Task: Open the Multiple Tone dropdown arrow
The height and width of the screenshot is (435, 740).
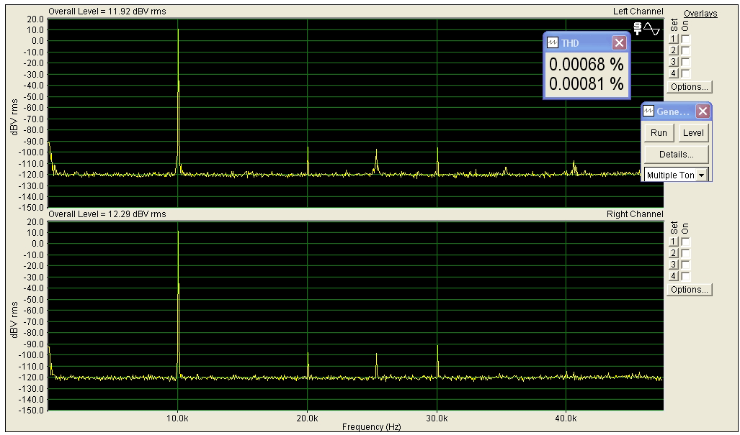Action: click(701, 175)
